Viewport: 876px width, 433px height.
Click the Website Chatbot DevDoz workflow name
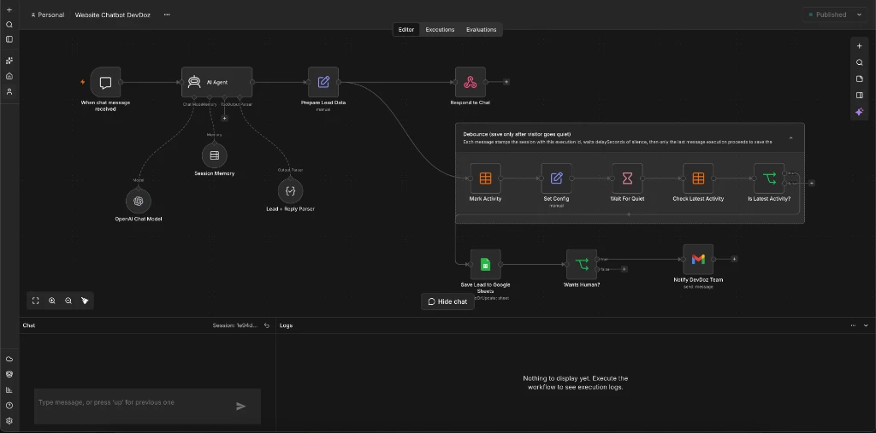coord(112,15)
